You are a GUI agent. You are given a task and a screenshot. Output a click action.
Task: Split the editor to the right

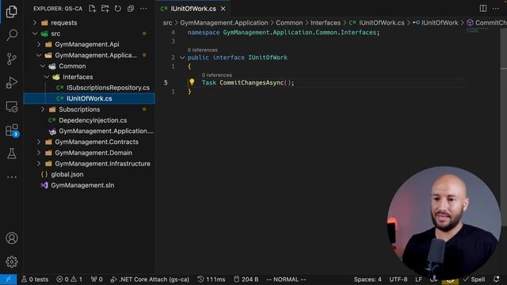click(x=482, y=9)
